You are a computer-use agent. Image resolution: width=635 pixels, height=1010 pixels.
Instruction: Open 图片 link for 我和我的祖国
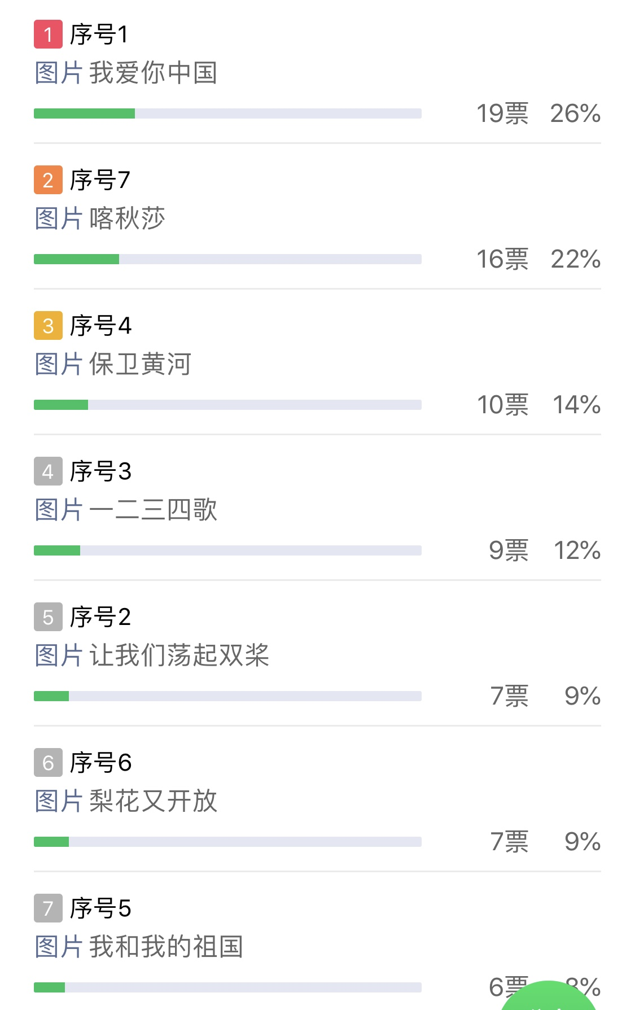59,947
